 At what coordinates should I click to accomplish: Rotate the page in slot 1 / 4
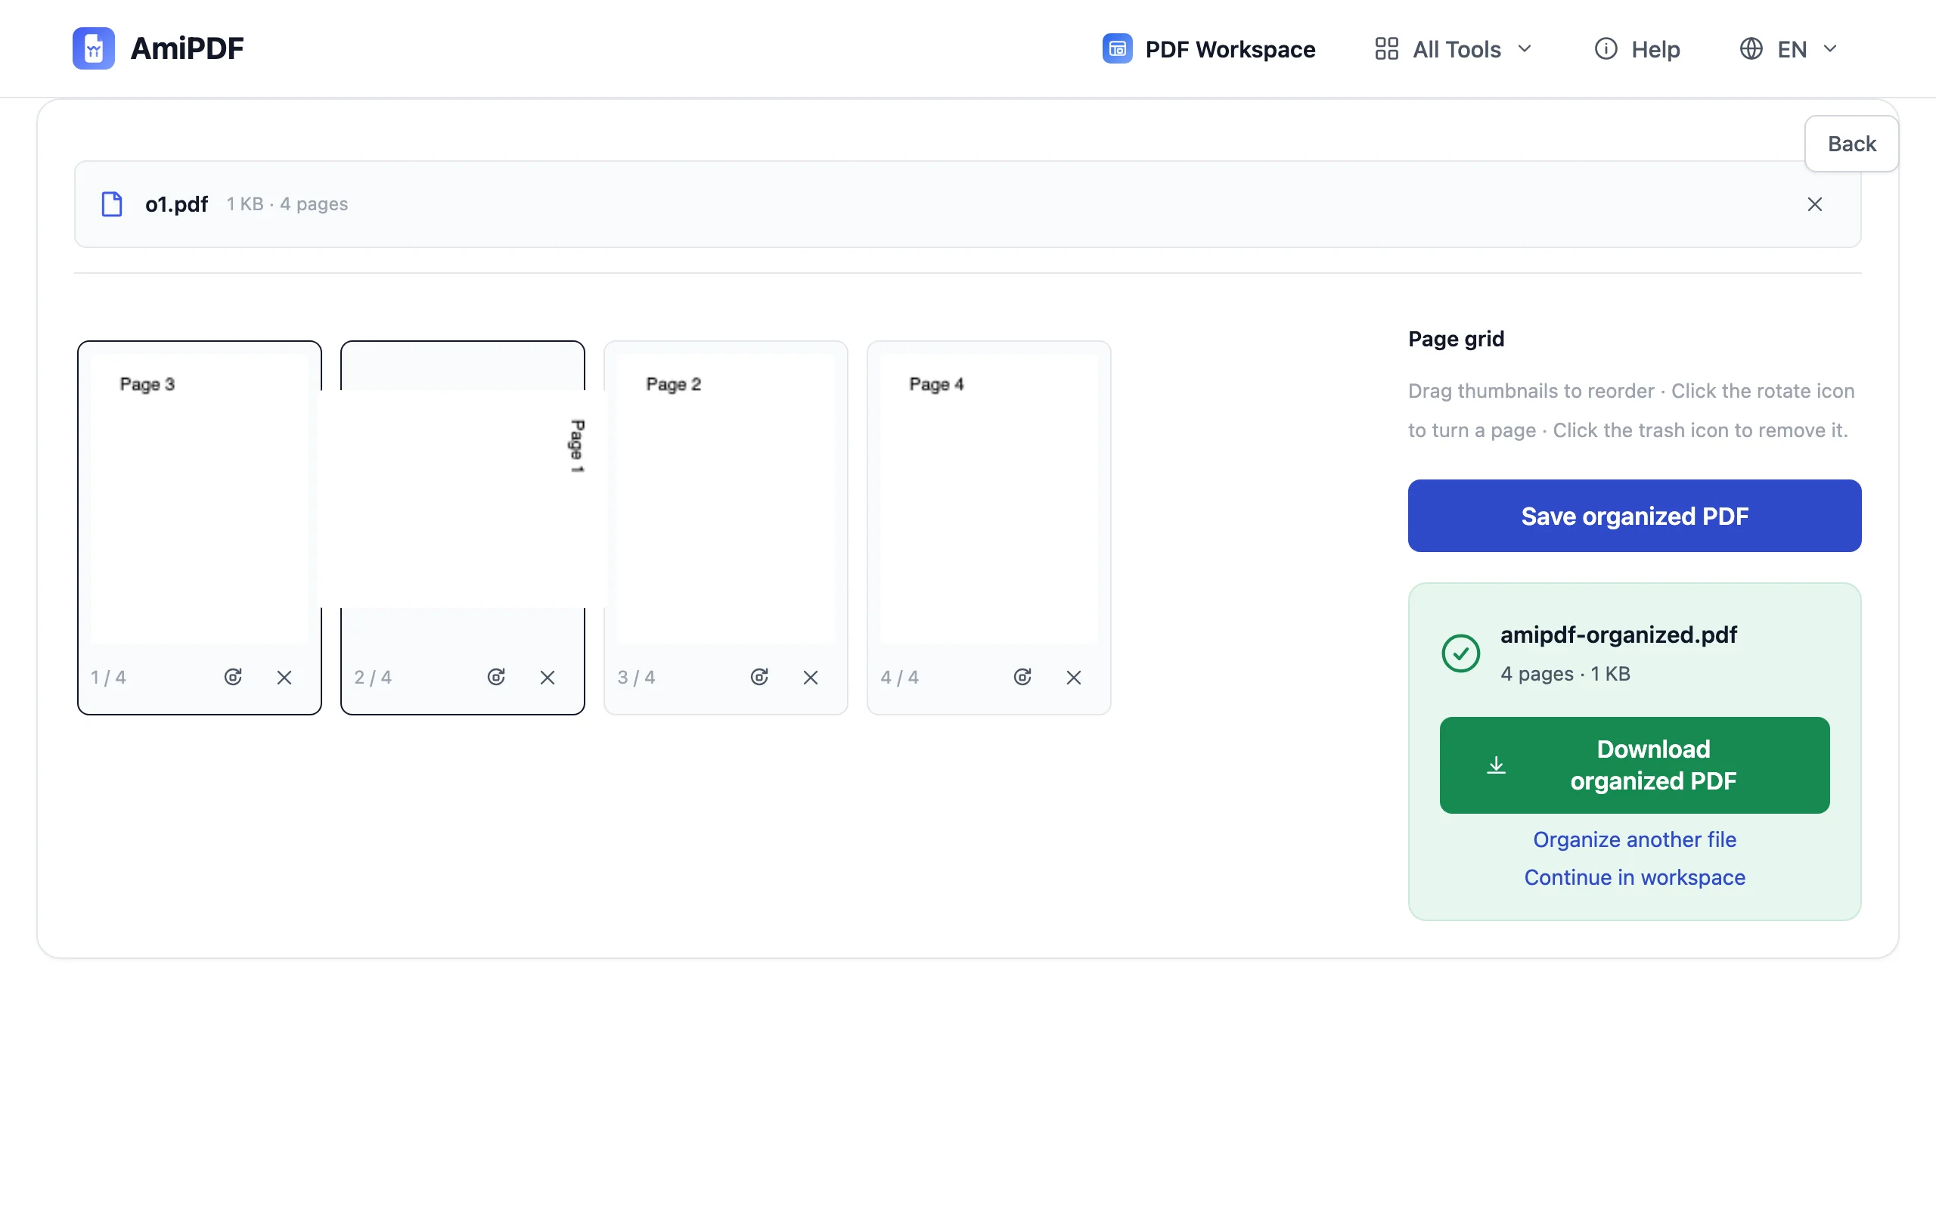(233, 677)
